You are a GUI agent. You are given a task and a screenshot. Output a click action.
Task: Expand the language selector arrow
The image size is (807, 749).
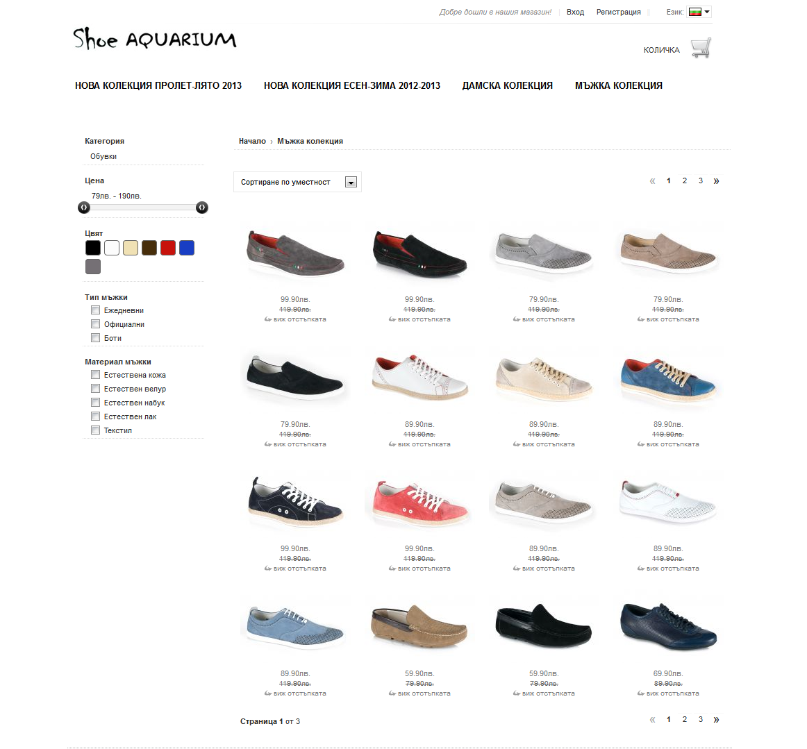[x=707, y=12]
